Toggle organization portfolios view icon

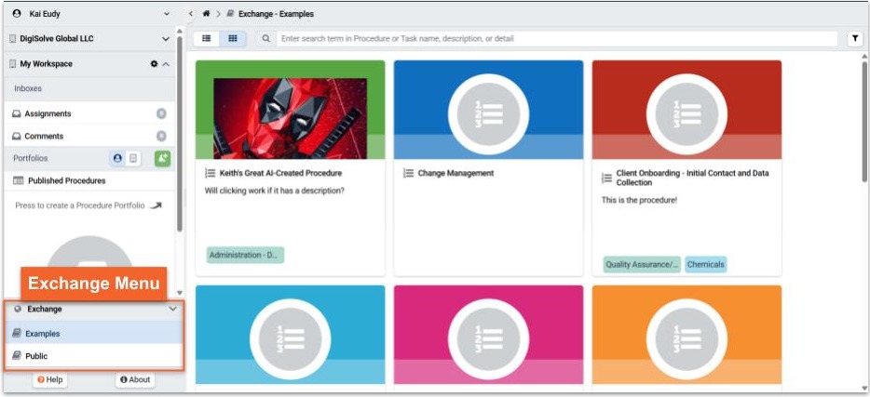pyautogui.click(x=132, y=158)
